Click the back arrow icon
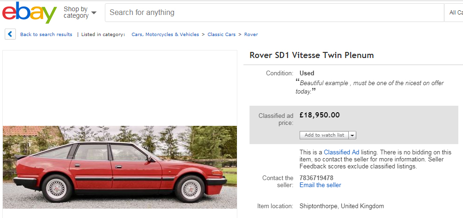 coord(10,34)
